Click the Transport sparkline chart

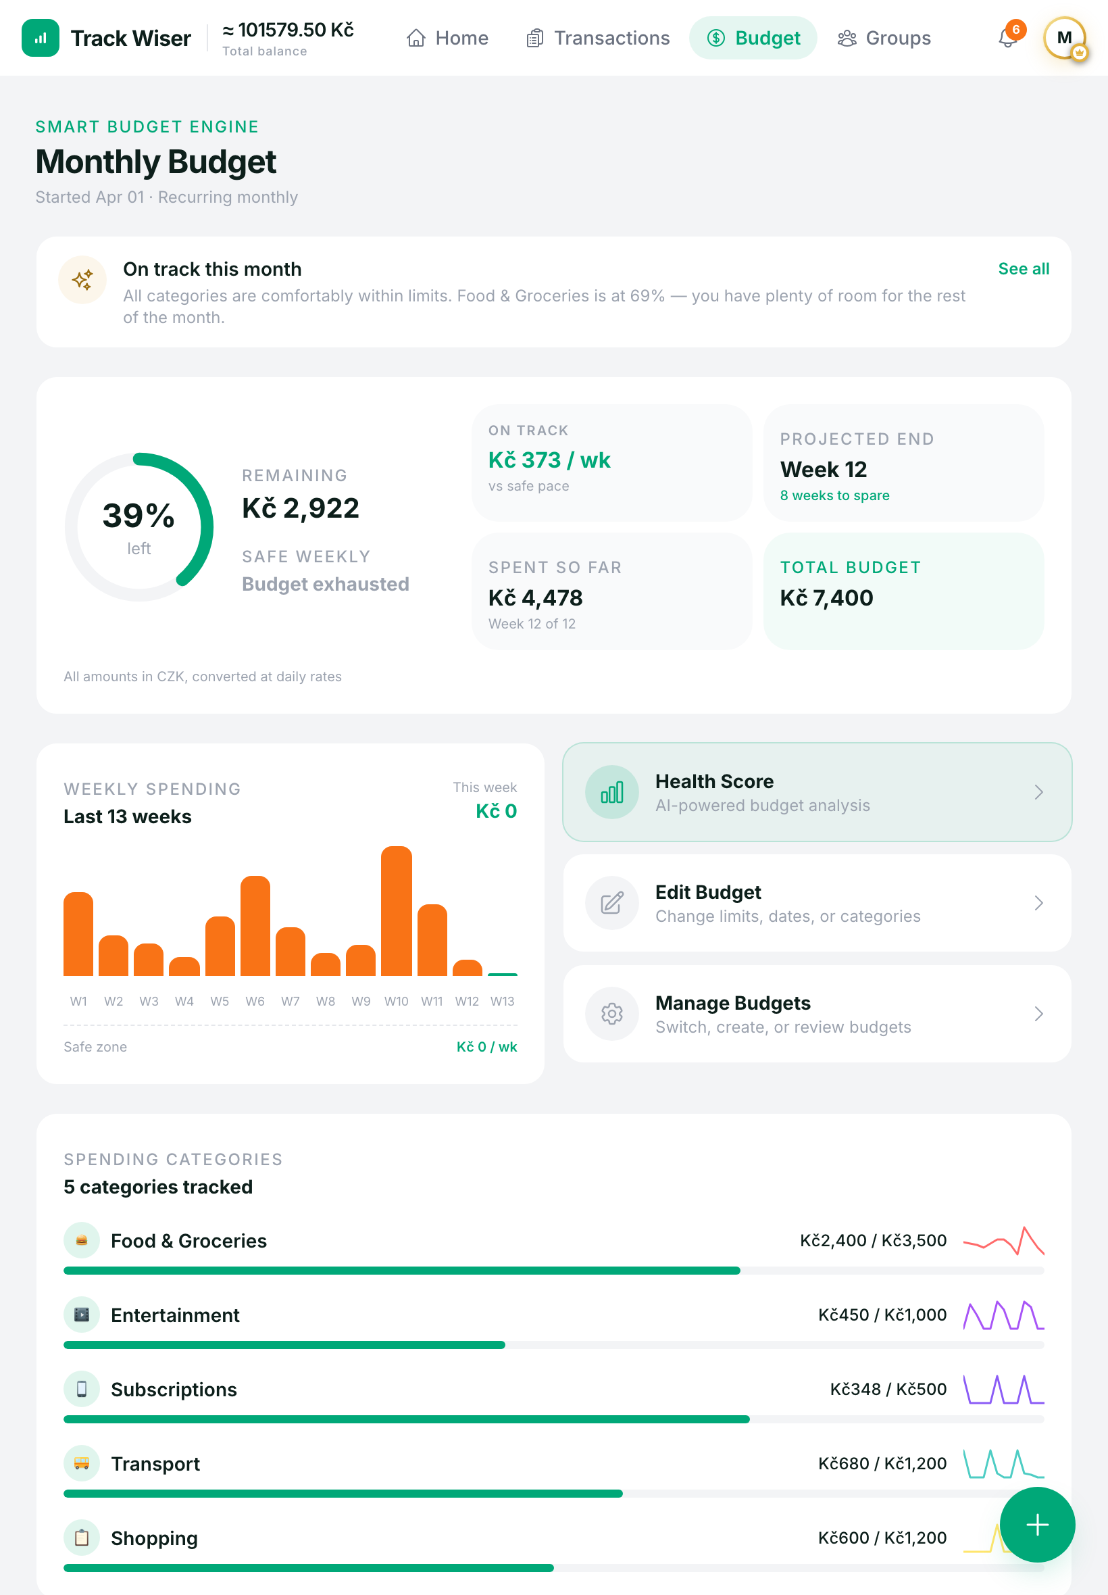point(1003,1463)
